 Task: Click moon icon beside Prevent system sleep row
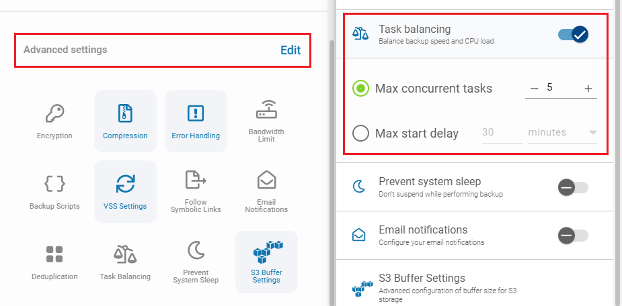tap(359, 186)
